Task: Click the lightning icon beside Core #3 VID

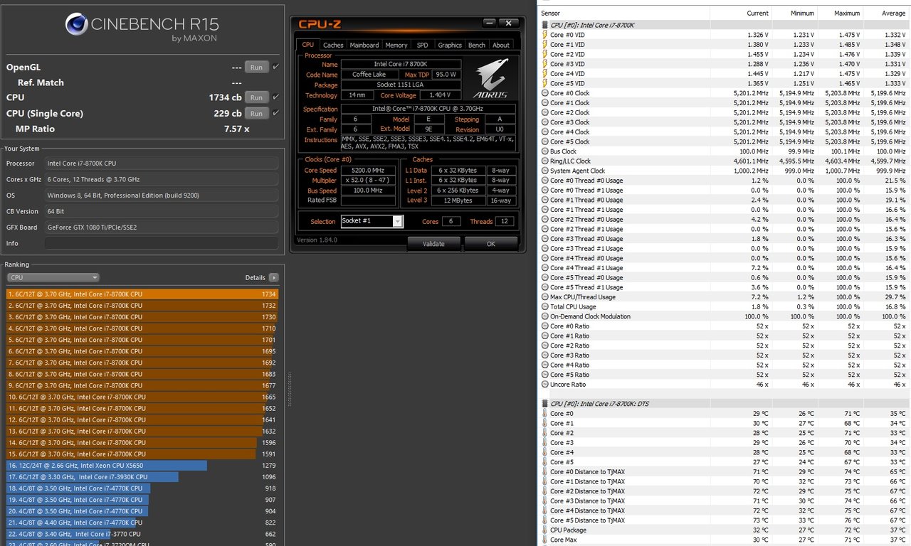Action: pyautogui.click(x=545, y=63)
